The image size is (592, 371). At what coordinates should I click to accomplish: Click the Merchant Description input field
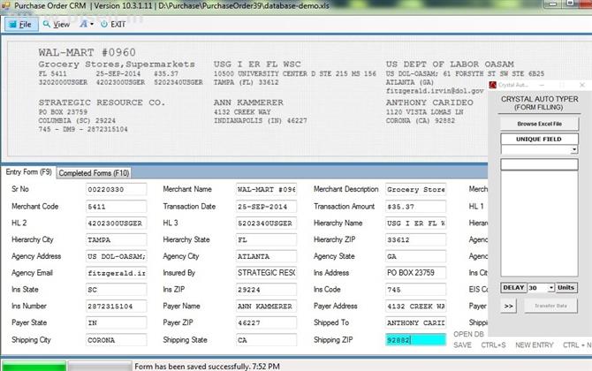(415, 189)
